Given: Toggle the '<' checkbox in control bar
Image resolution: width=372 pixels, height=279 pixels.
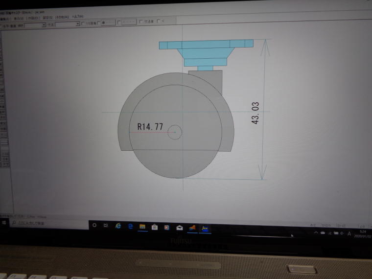Looking at the screenshot, I should pos(159,21).
